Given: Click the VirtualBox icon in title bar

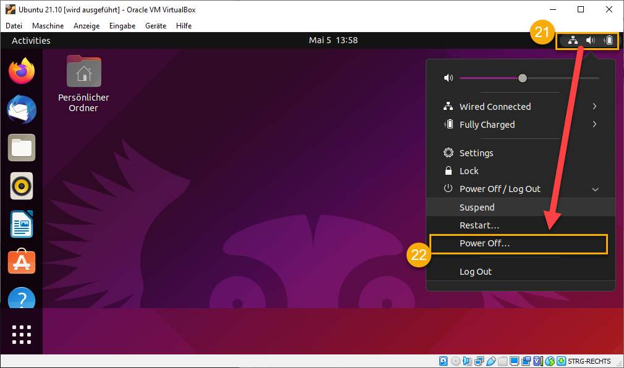Looking at the screenshot, I should point(11,9).
